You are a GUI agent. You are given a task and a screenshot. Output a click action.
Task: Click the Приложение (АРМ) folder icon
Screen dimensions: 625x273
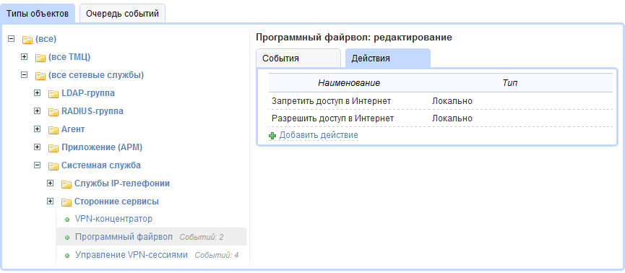coord(53,148)
